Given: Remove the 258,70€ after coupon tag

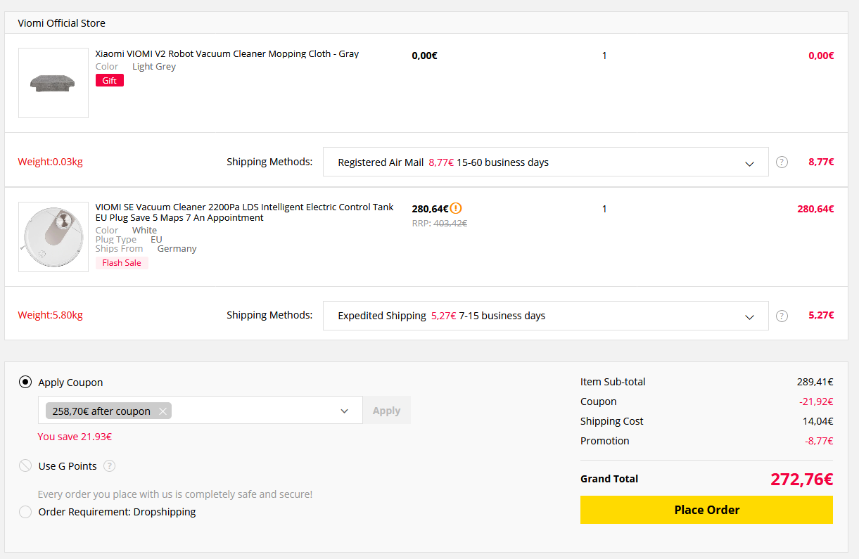Looking at the screenshot, I should point(163,411).
